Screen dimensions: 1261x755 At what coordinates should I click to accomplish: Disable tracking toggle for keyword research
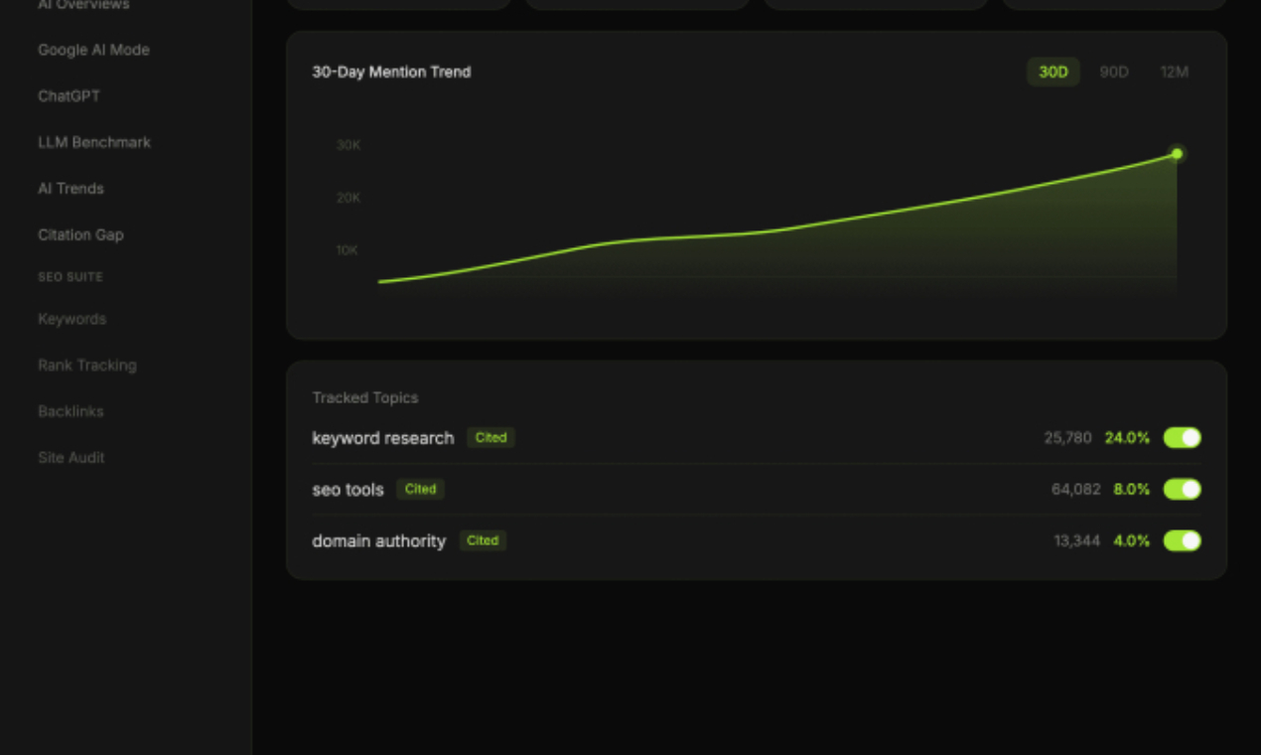tap(1182, 438)
